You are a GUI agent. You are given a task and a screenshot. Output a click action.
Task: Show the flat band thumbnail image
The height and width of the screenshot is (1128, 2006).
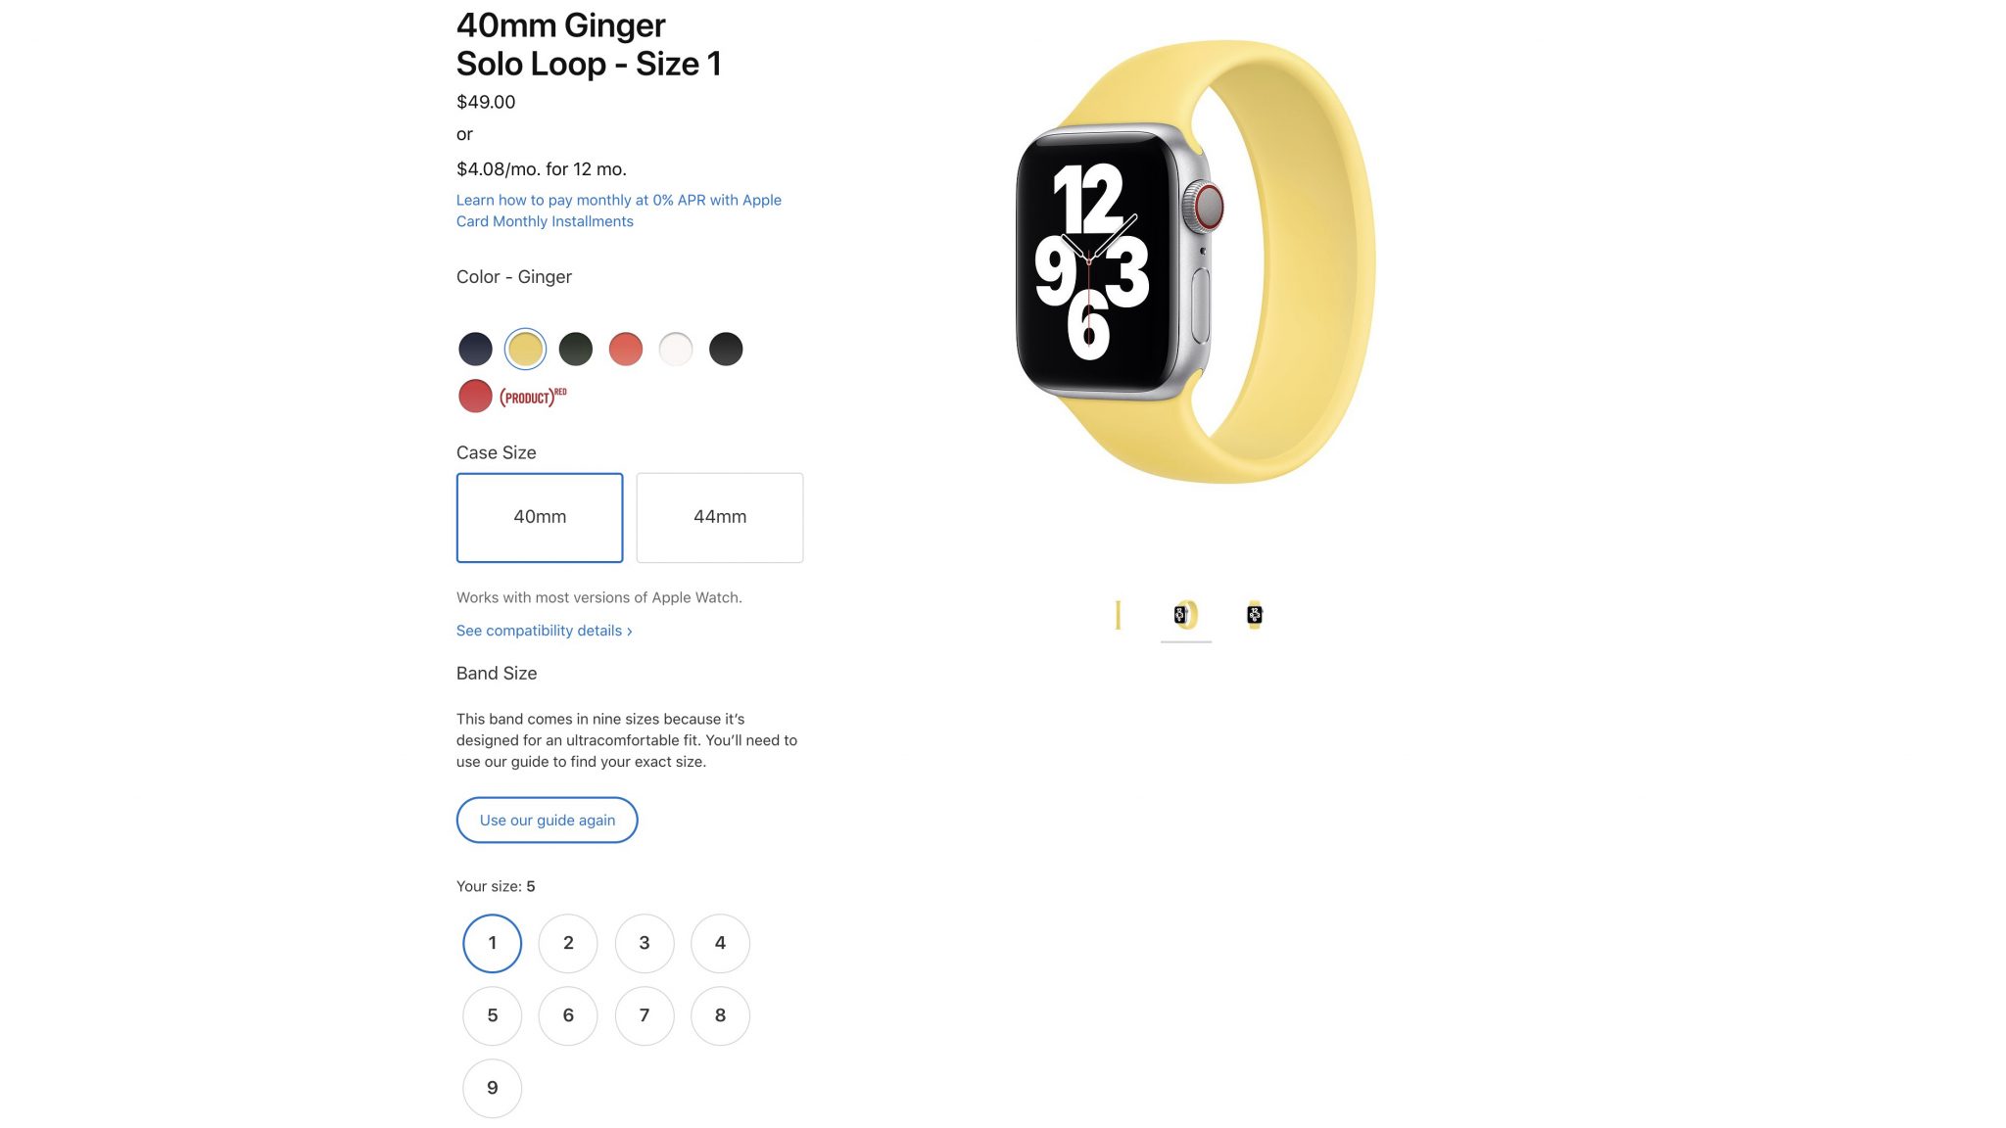1118,615
